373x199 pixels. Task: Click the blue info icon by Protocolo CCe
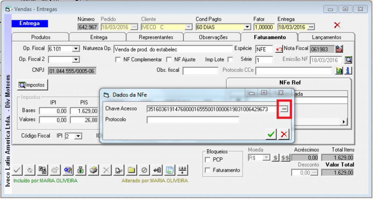click(x=348, y=71)
